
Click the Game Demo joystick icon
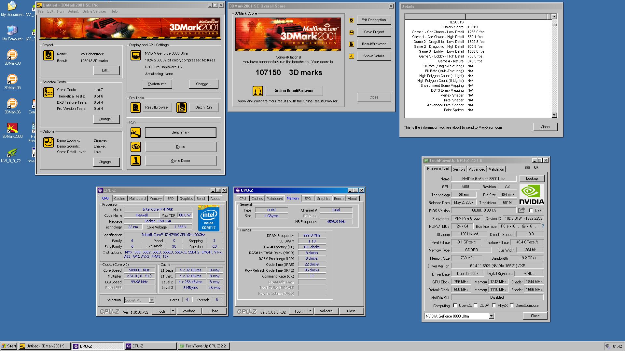pyautogui.click(x=136, y=161)
